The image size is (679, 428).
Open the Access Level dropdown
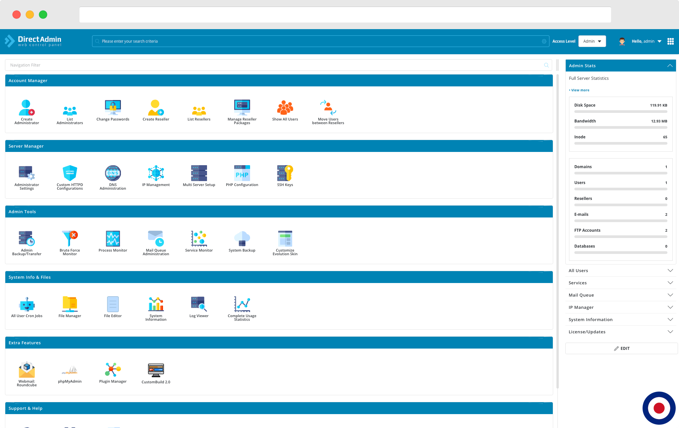point(592,41)
